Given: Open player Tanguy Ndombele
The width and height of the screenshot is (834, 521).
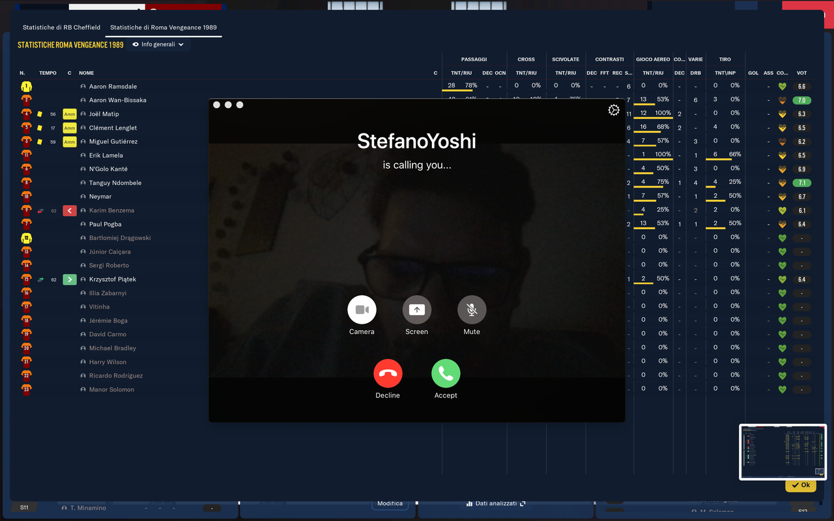Looking at the screenshot, I should [x=115, y=183].
